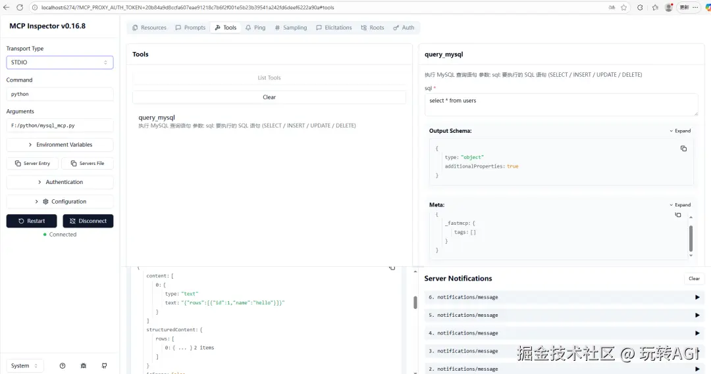The width and height of the screenshot is (711, 374).
Task: Expand notification 2 notifications/message
Action: 565,369
